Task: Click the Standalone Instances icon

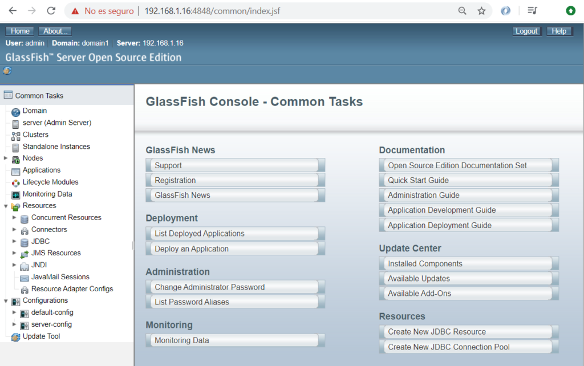Action: pyautogui.click(x=15, y=148)
